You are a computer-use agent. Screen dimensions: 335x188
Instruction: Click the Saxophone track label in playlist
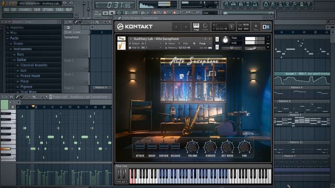(x=71, y=37)
